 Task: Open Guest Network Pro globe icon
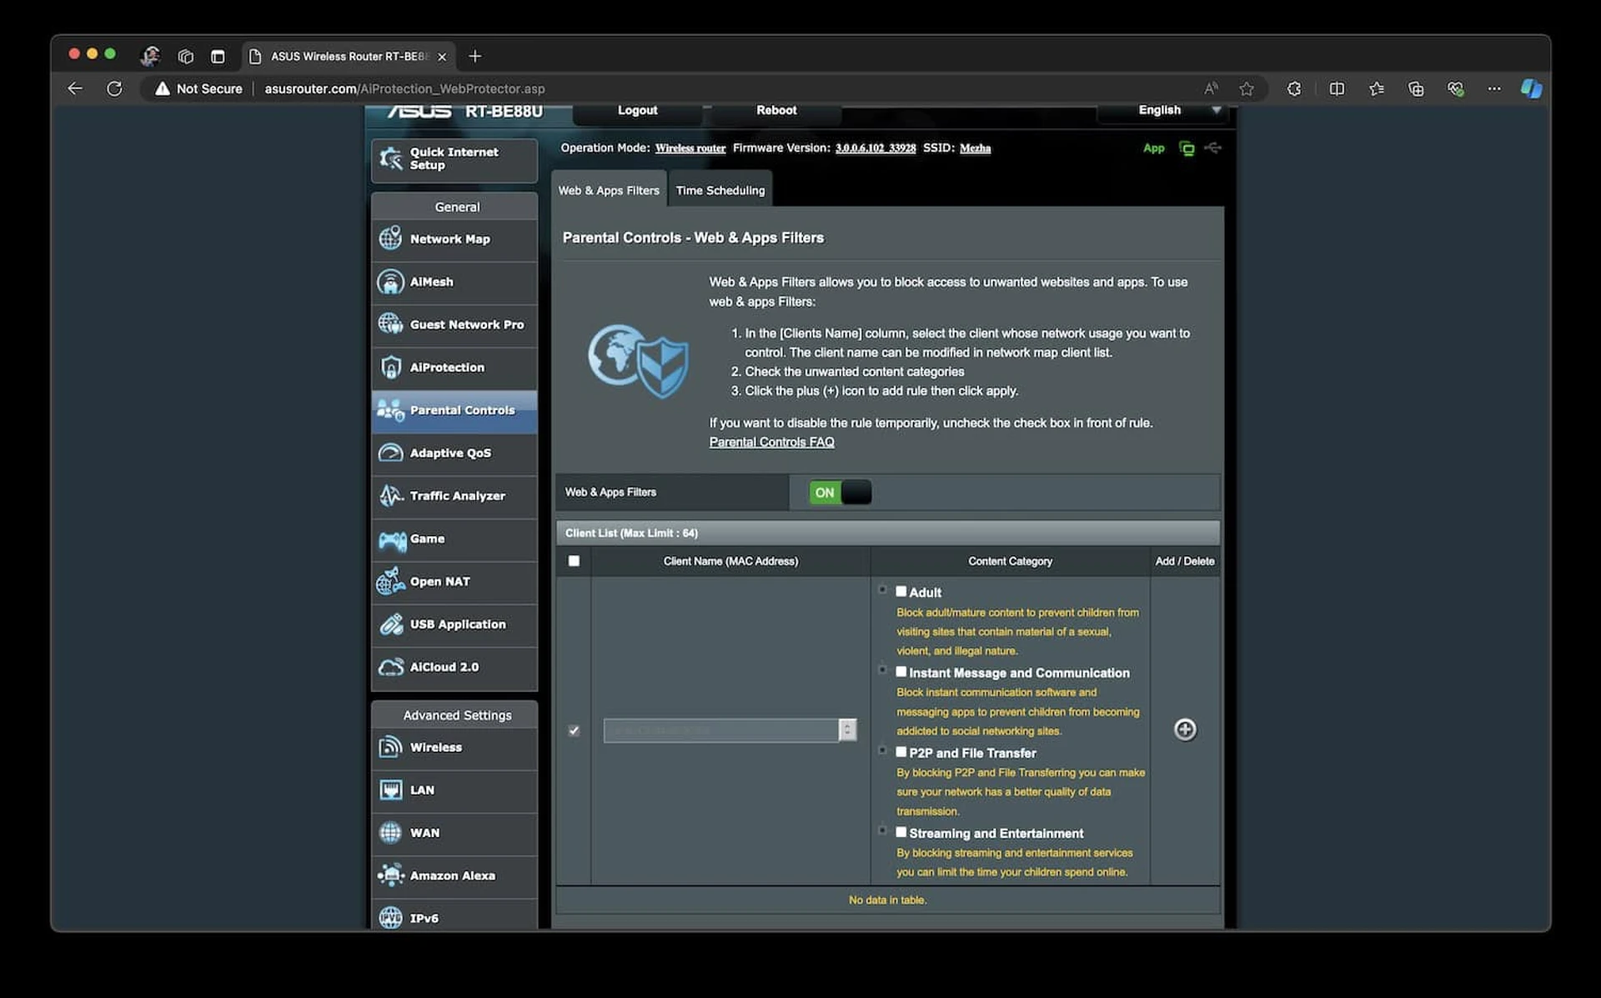click(390, 324)
